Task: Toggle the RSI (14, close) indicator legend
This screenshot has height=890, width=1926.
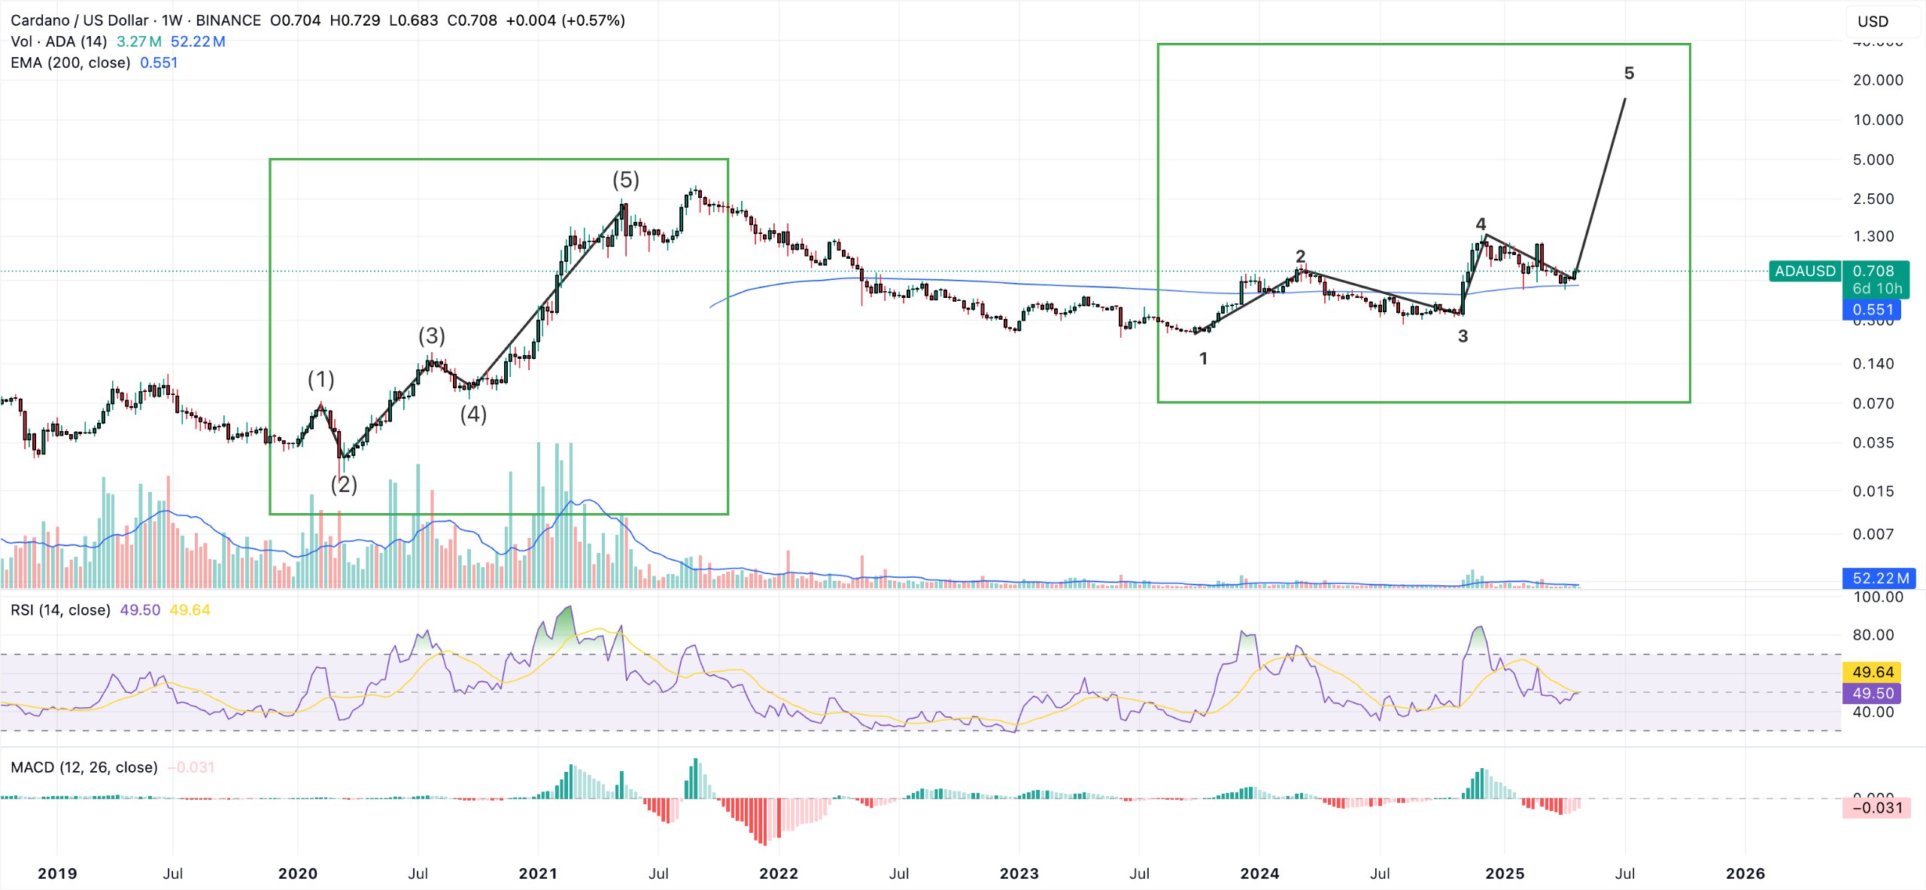Action: coord(59,611)
